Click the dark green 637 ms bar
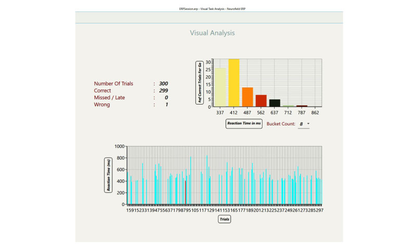416x244 pixels. point(275,103)
